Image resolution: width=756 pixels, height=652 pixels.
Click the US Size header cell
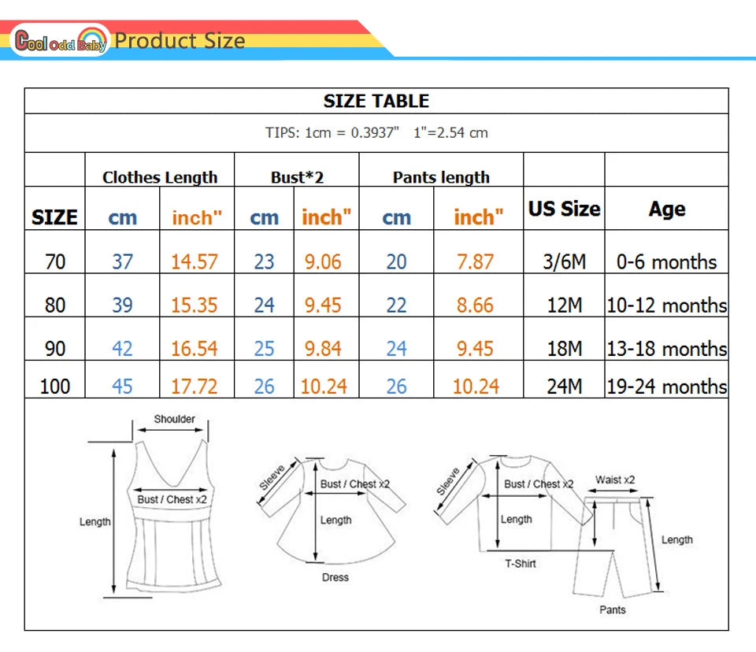563,209
